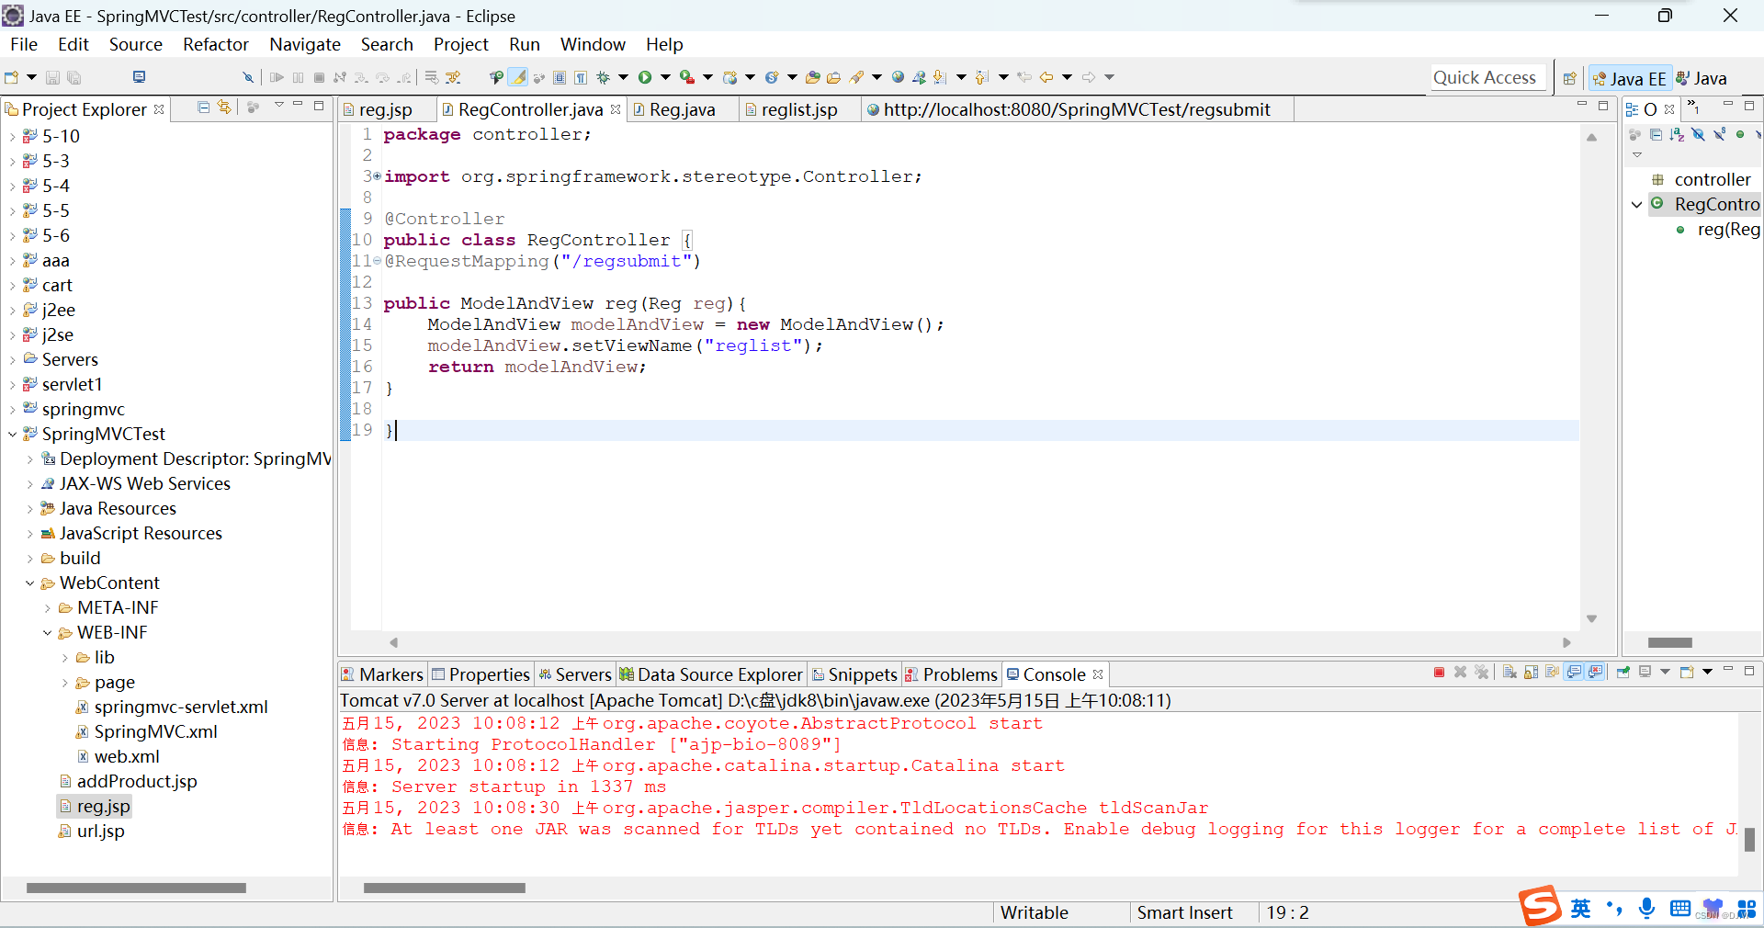The image size is (1764, 928).
Task: Click the Open Task toolbar icon
Action: click(834, 77)
